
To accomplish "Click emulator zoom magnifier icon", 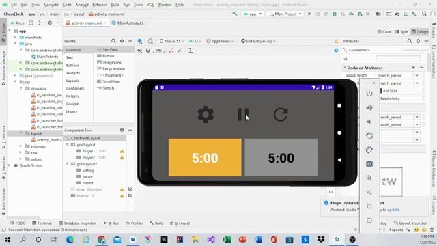I will pos(369,178).
